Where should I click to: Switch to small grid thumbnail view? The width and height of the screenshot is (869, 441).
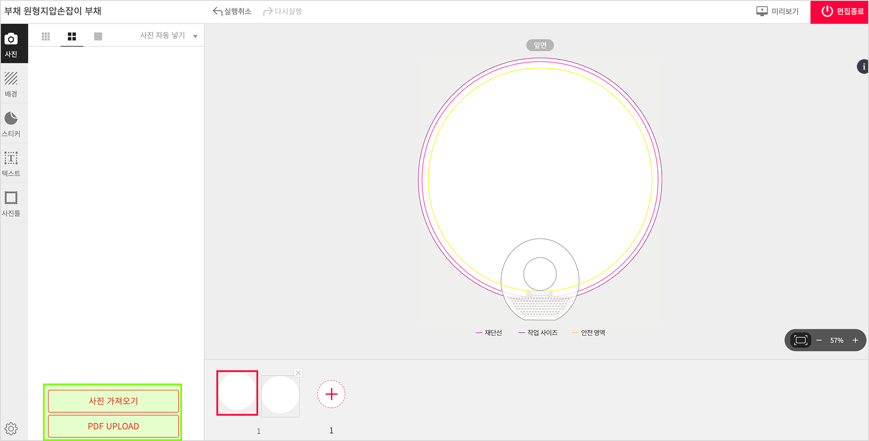pos(46,36)
